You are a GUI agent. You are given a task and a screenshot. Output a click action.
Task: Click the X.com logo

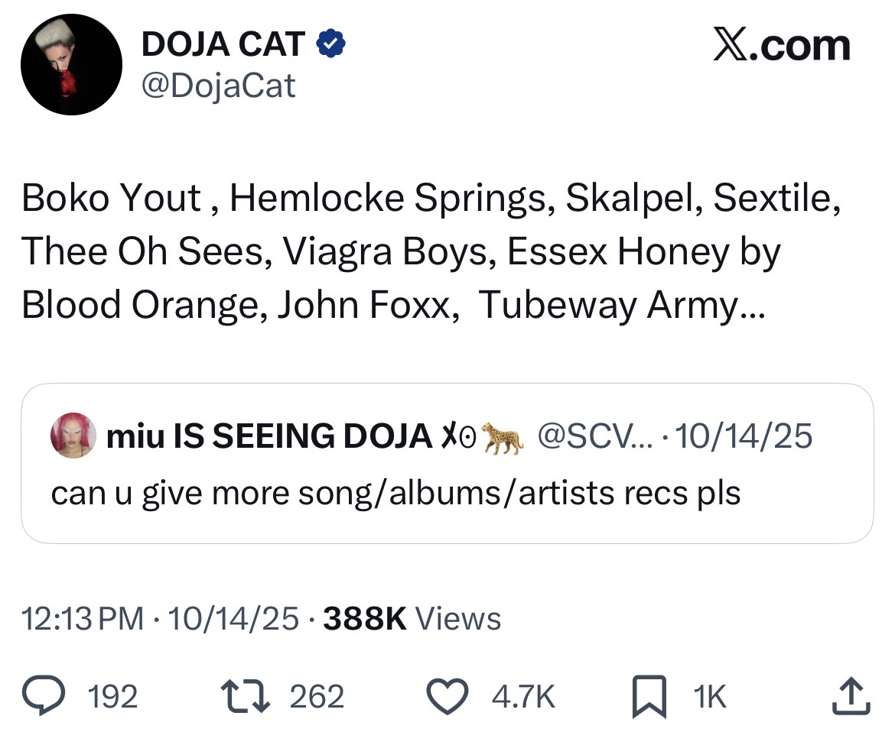tap(781, 46)
